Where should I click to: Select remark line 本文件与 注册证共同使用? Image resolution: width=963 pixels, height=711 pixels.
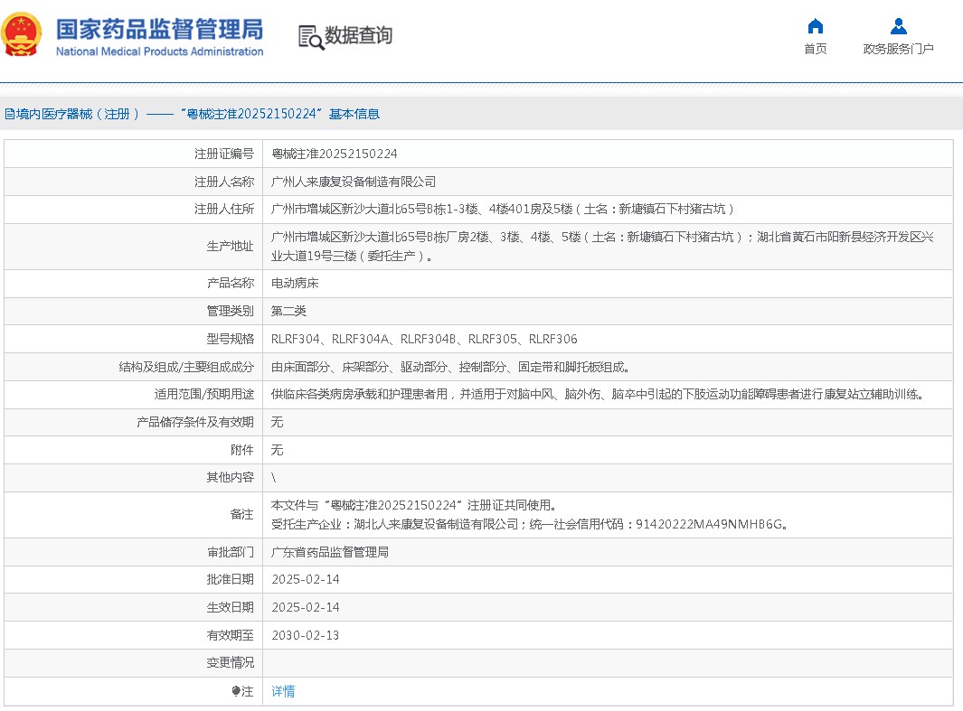coord(415,505)
